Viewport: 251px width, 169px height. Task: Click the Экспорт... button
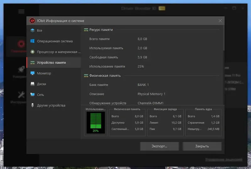tap(159, 146)
